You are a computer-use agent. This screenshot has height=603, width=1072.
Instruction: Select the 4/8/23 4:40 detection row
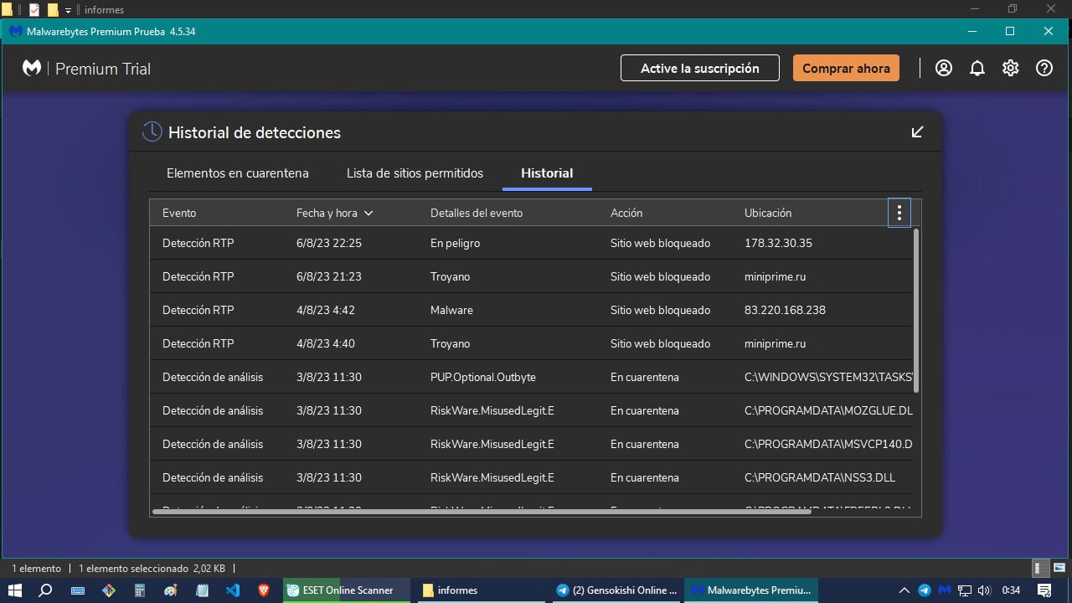(x=531, y=343)
